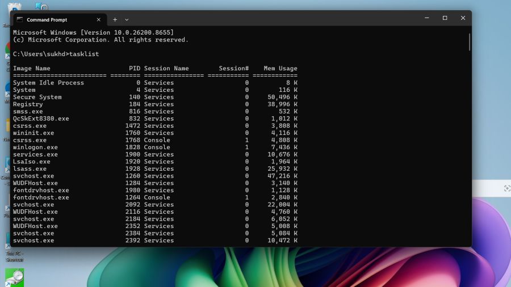Click memory value 25,932 K
Viewport: 511px width, 287px height.
pos(282,168)
